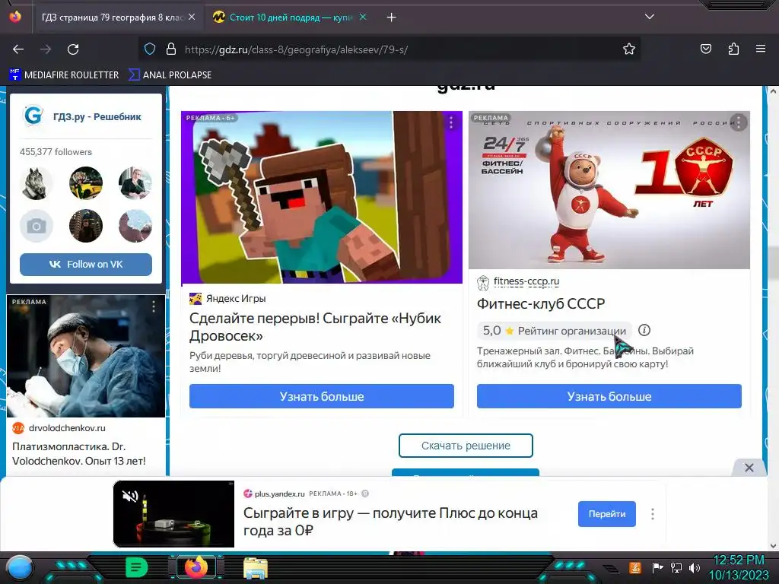Open the Start orb button
This screenshot has width=779, height=584.
19,568
